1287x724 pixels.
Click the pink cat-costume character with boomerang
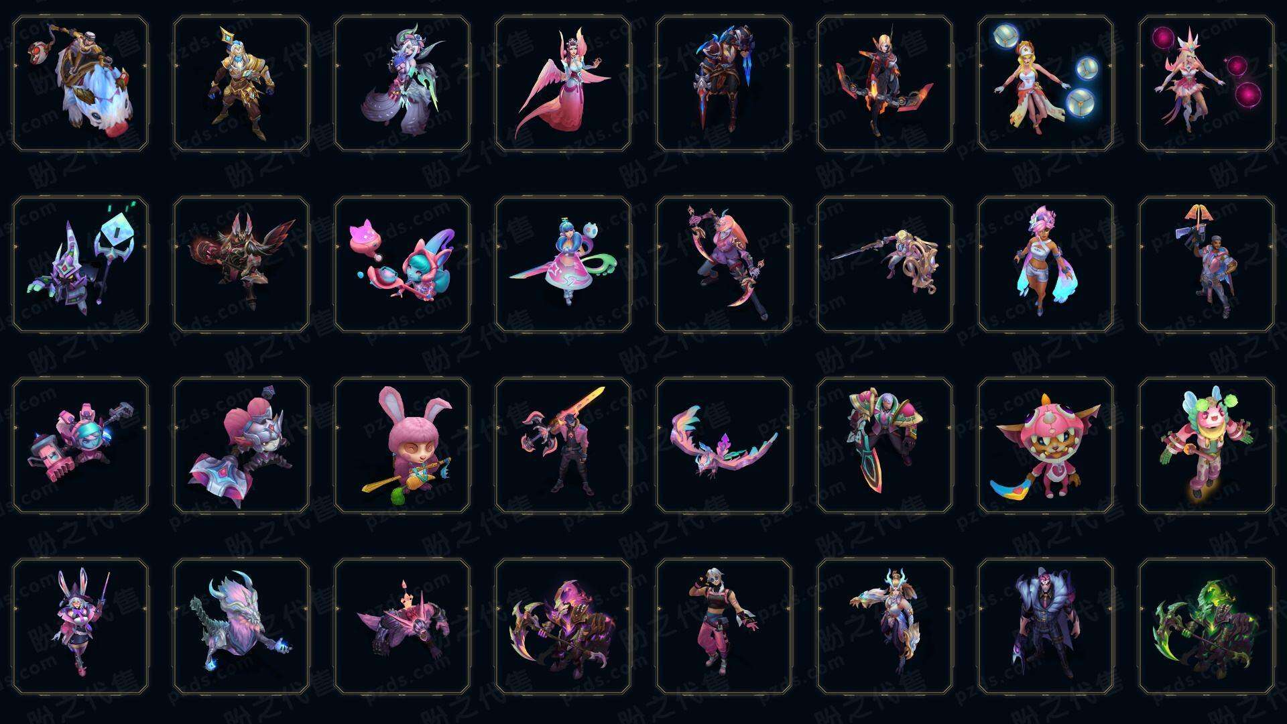click(1046, 445)
